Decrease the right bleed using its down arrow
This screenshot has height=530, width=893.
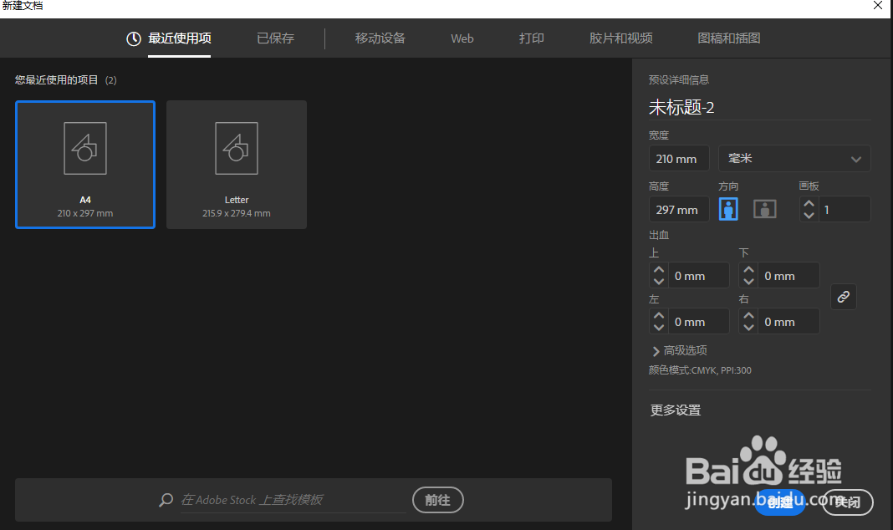click(748, 326)
